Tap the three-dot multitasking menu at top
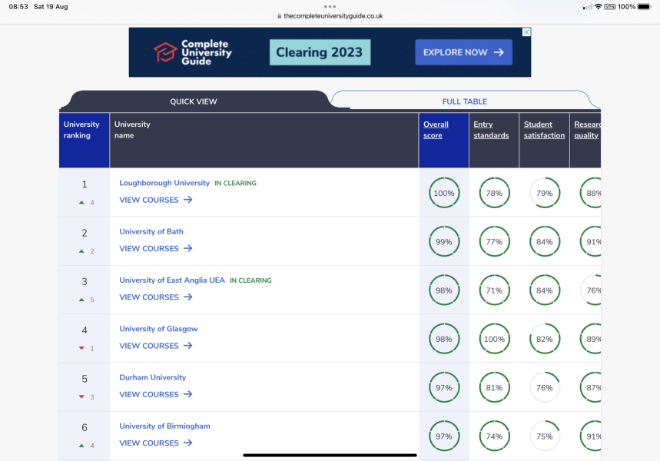 point(330,6)
